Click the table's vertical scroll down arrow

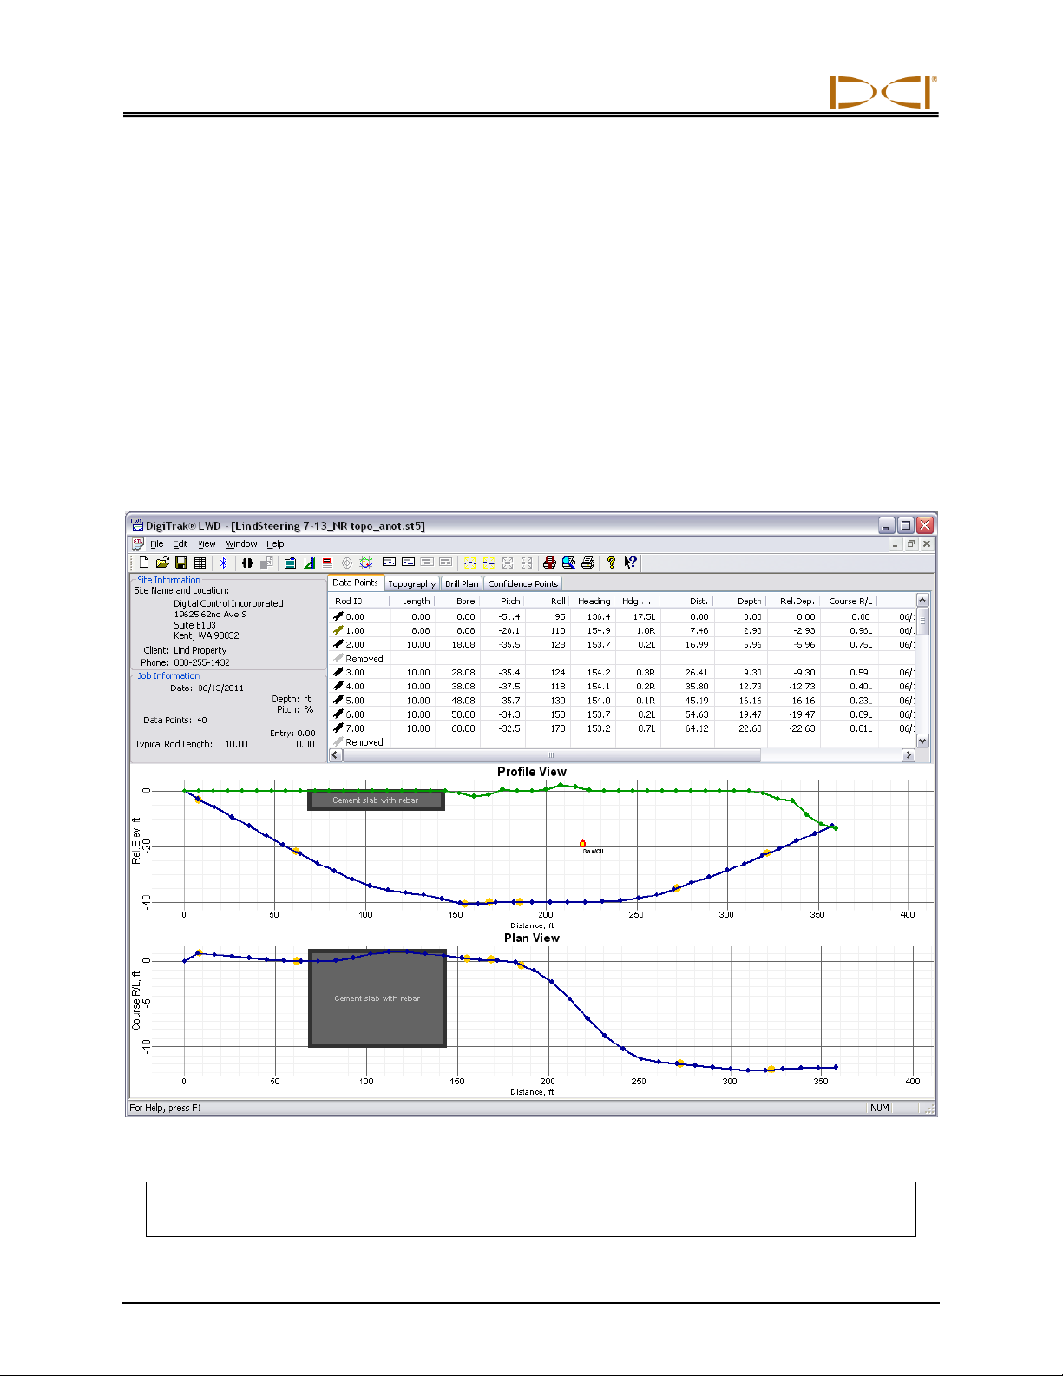[x=922, y=741]
